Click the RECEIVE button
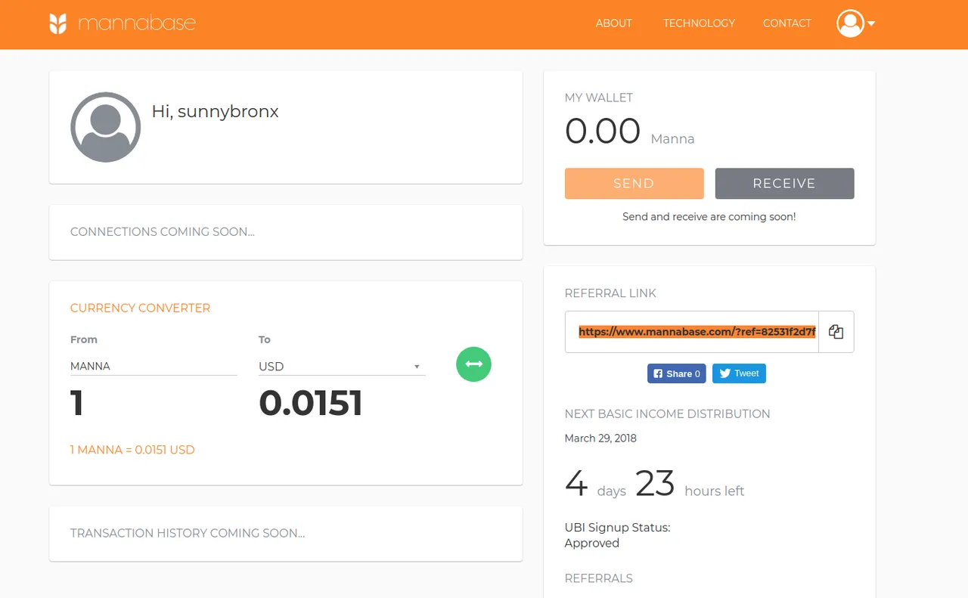The width and height of the screenshot is (968, 598). click(784, 184)
